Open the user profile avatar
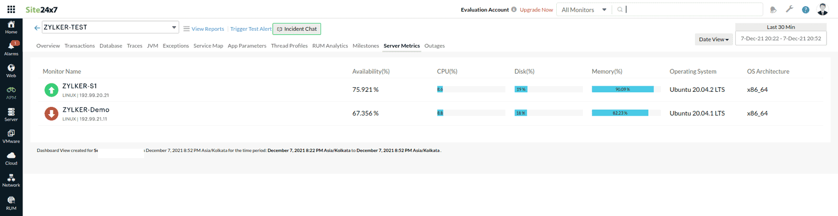This screenshot has height=216, width=838. [x=822, y=9]
